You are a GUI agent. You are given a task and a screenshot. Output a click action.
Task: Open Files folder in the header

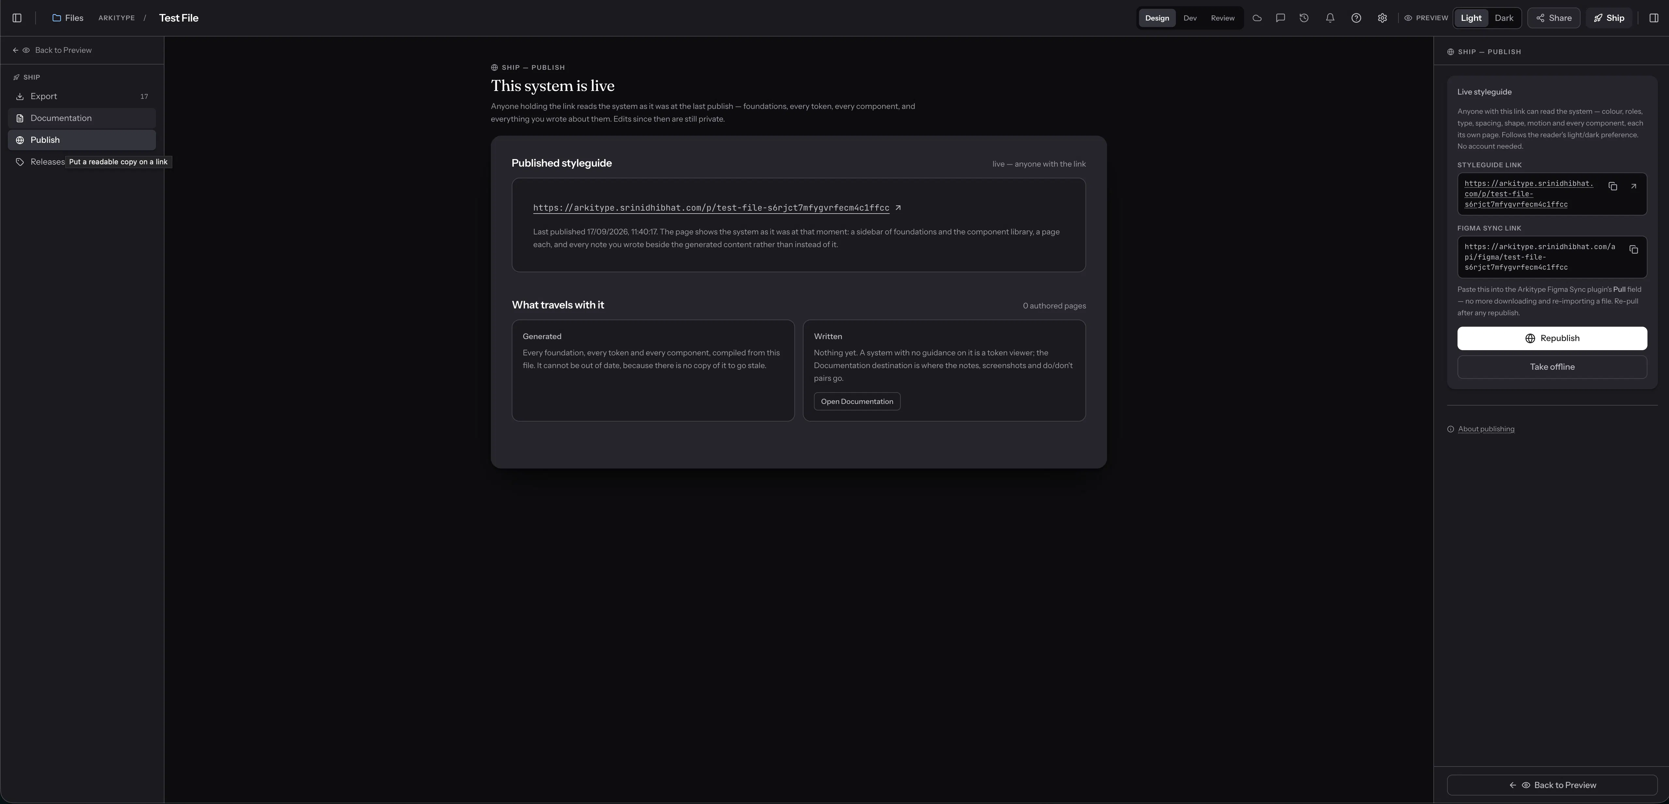click(68, 18)
